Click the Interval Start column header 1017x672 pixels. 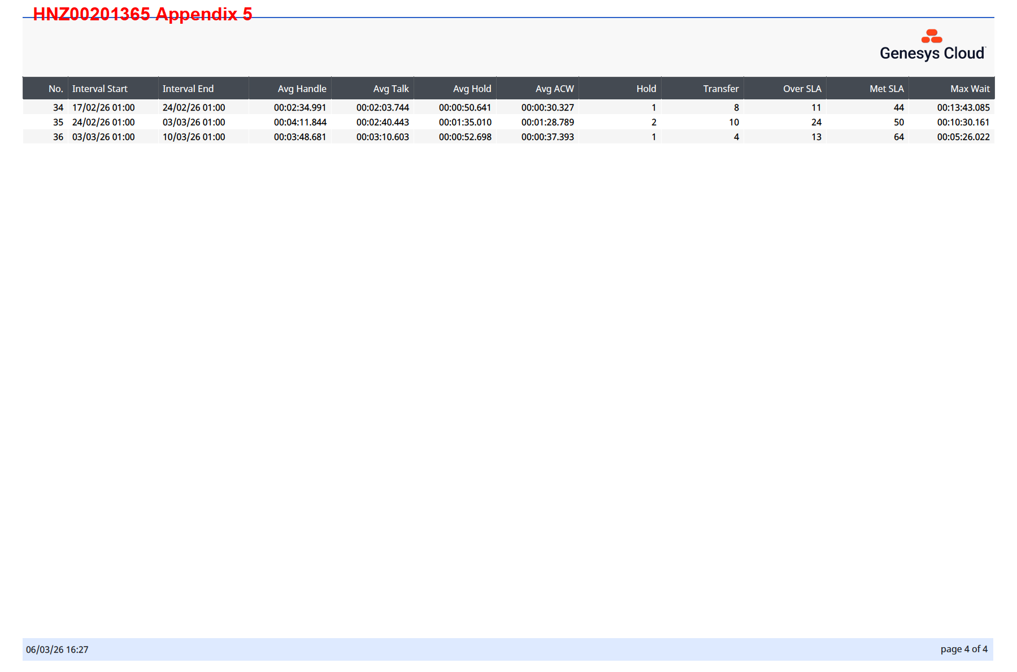[100, 89]
